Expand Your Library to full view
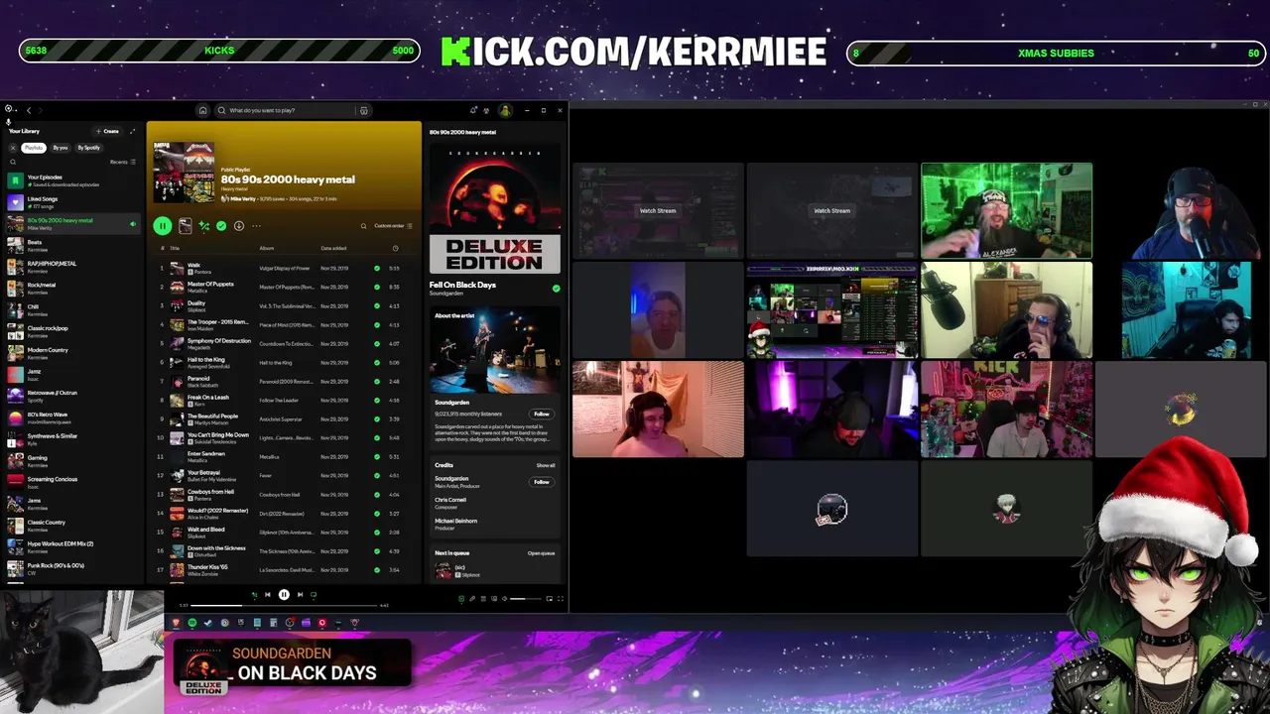The height and width of the screenshot is (714, 1270). (133, 131)
